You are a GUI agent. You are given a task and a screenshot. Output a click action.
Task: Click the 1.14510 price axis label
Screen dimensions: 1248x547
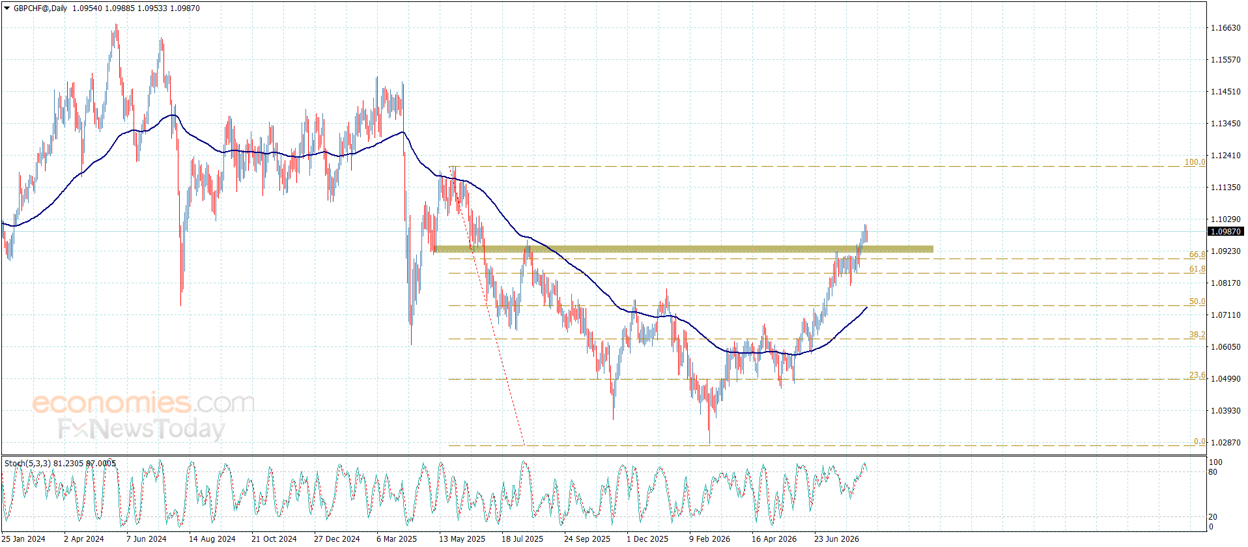tap(1225, 92)
